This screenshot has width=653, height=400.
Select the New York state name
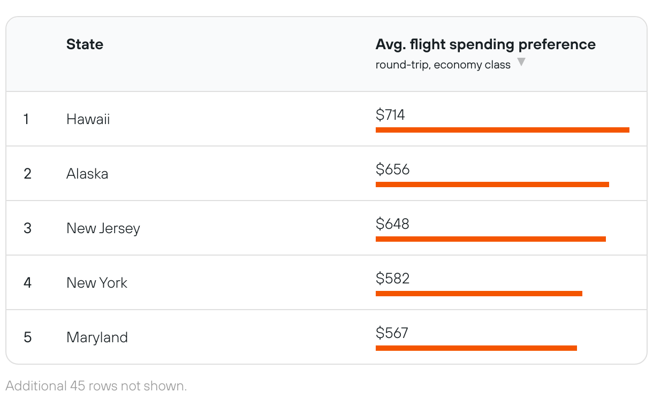(x=96, y=283)
